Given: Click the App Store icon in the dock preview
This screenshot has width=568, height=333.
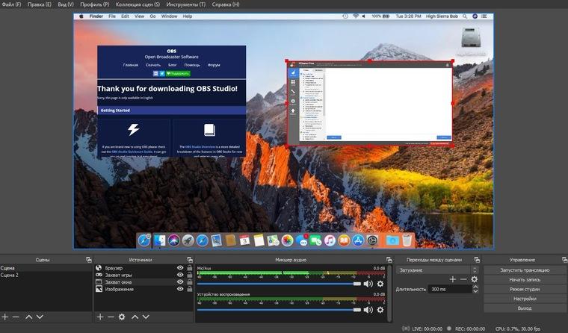Looking at the screenshot, I should [358, 240].
